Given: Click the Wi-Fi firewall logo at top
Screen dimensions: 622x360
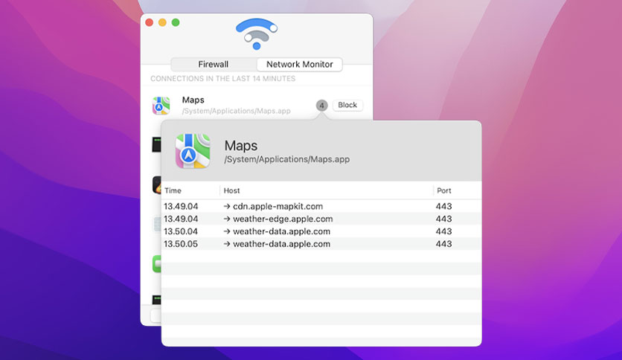Looking at the screenshot, I should coord(256,33).
